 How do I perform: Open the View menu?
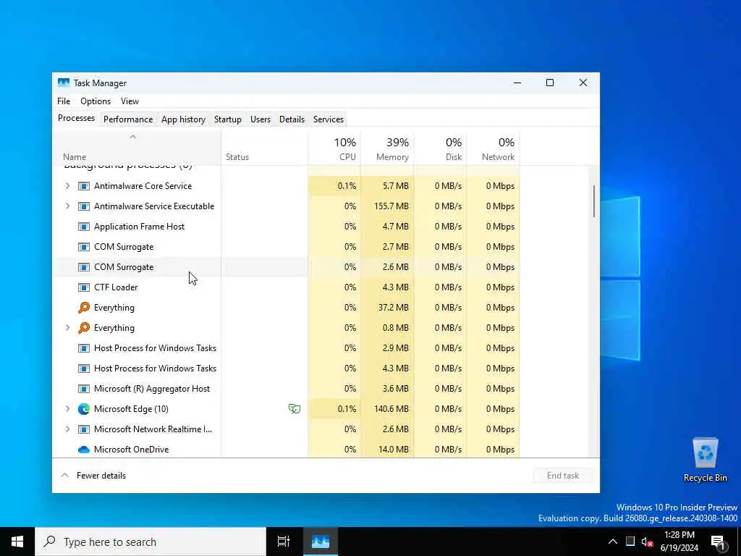click(130, 101)
